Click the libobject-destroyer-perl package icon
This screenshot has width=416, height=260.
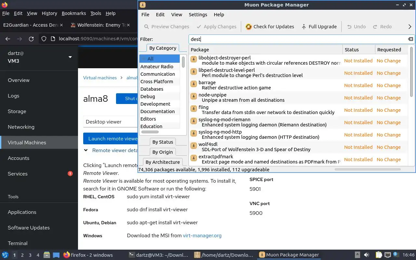coord(193,59)
